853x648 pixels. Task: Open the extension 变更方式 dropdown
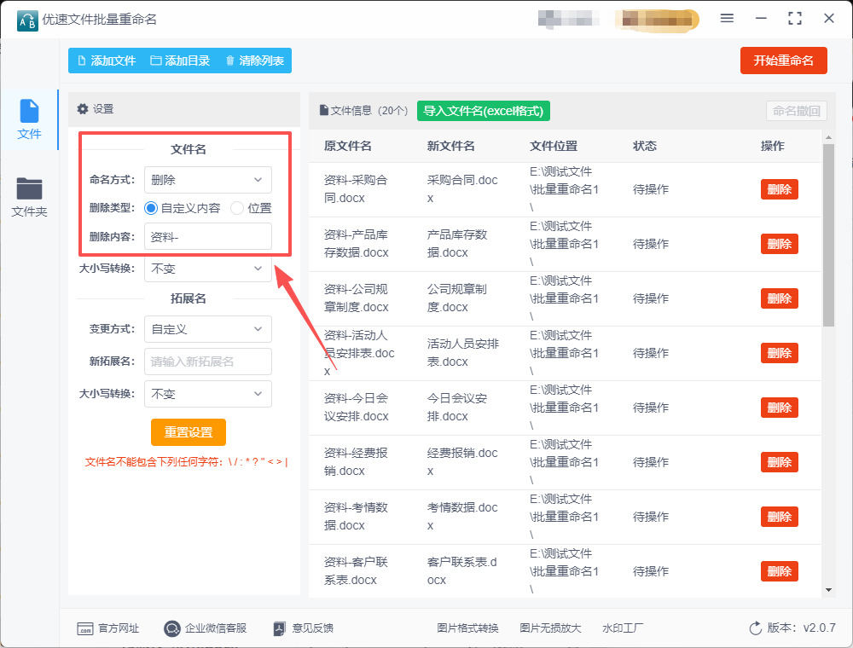point(207,329)
